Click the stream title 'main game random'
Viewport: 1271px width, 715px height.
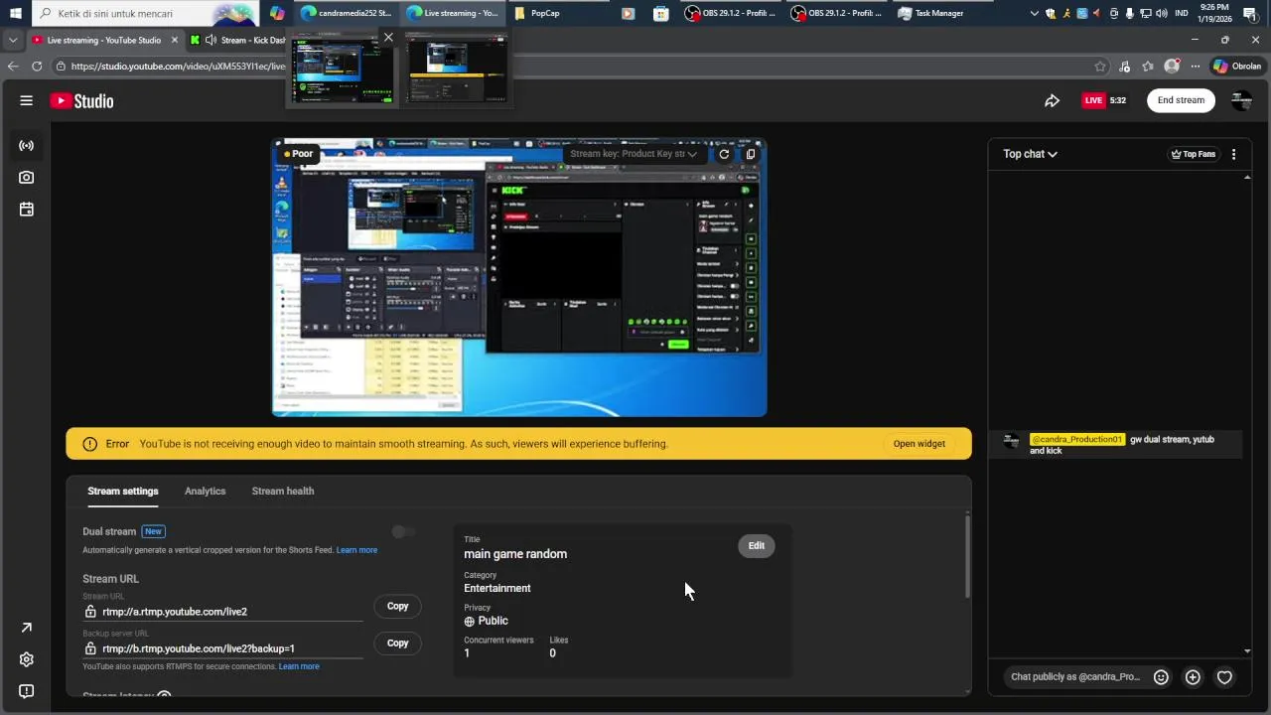pos(515,554)
